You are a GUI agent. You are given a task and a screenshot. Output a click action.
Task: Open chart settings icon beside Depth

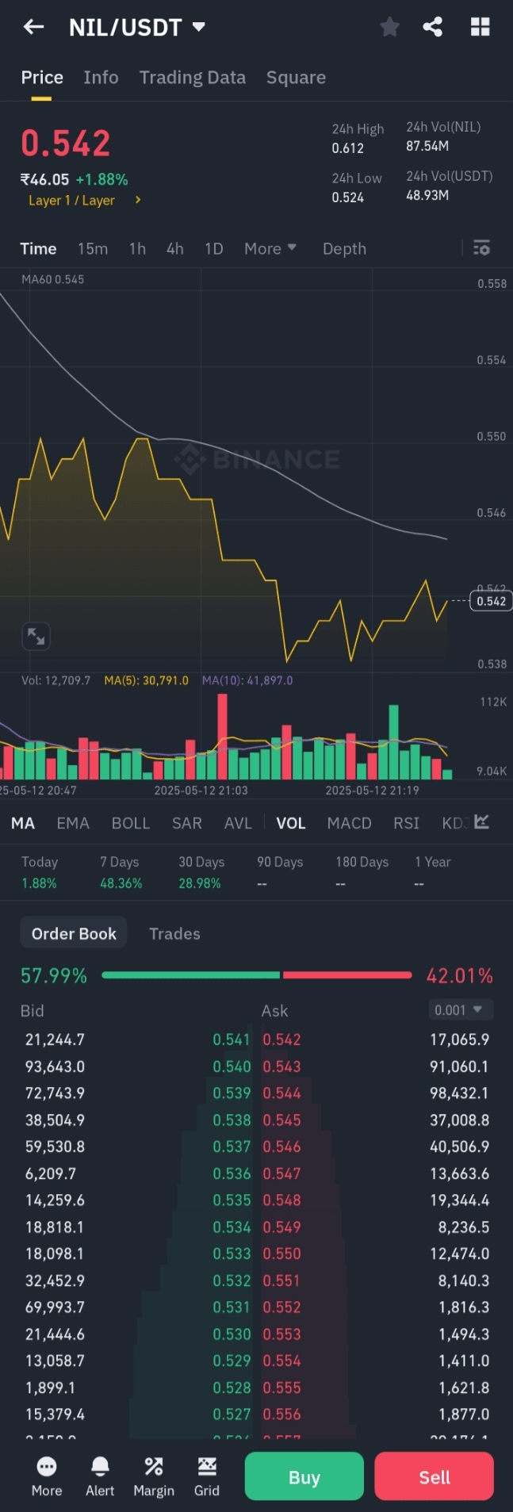pos(481,248)
